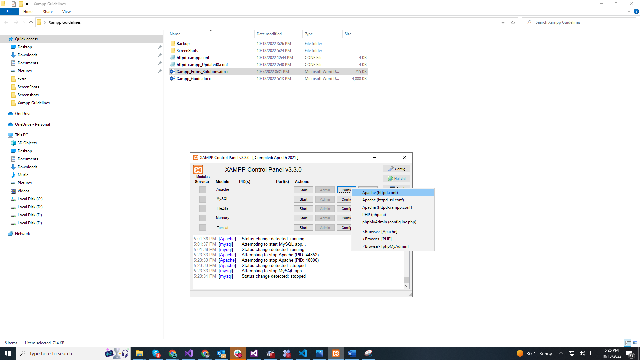Screen dimensions: 640x360
Task: Switch to the Home ribbon tab
Action: 28,12
